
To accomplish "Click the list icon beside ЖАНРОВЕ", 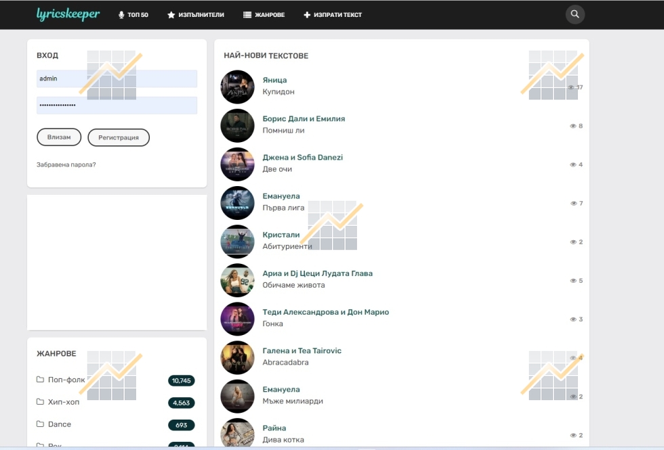I will point(247,15).
